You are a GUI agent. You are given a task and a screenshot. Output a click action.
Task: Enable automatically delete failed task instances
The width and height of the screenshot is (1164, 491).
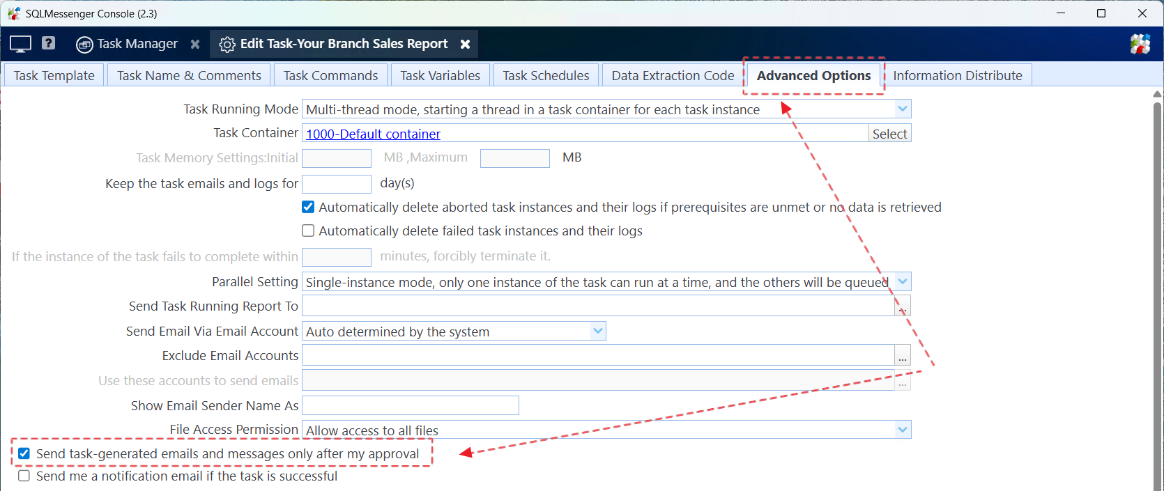click(x=308, y=231)
